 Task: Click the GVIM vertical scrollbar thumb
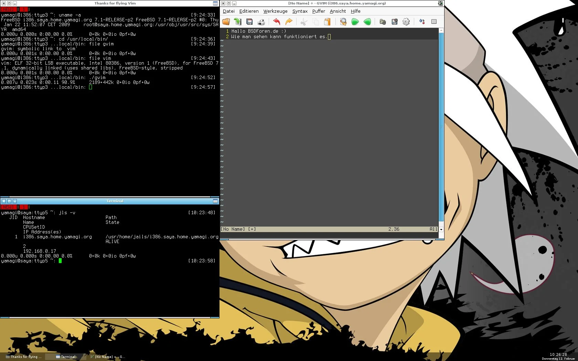[441, 127]
